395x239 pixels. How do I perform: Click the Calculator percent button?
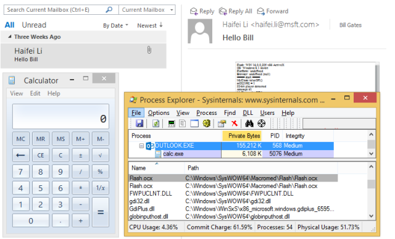point(100,172)
